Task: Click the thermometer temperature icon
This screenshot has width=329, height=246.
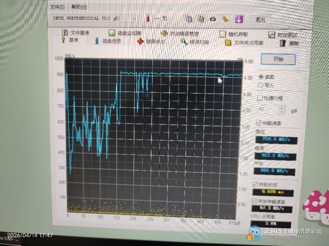Action: 149,19
